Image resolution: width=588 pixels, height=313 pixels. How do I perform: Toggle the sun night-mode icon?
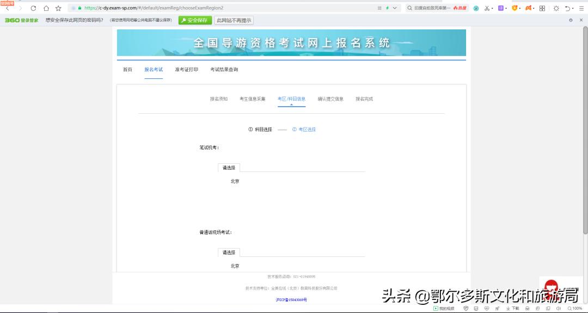click(x=556, y=8)
